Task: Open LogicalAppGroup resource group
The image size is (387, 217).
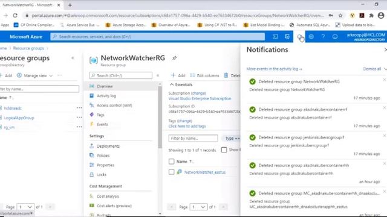Action: pyautogui.click(x=19, y=118)
